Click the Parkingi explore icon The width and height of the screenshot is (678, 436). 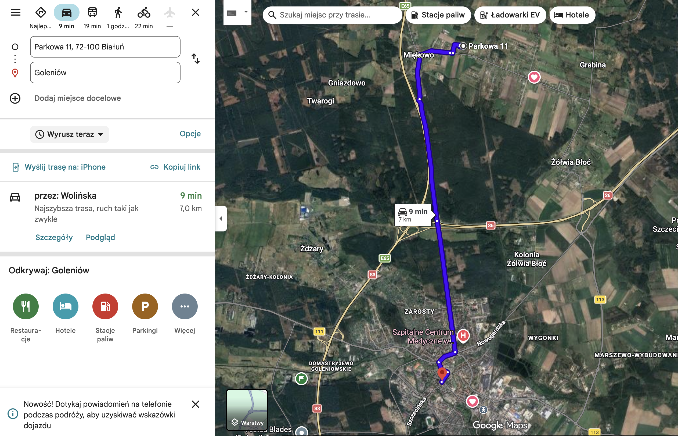tap(145, 306)
